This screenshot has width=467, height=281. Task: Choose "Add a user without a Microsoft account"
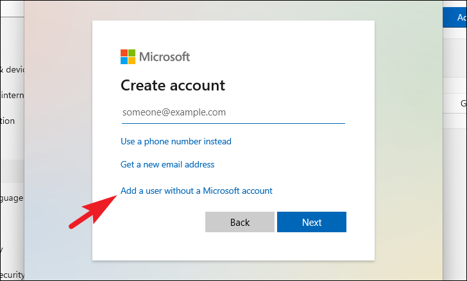point(196,191)
